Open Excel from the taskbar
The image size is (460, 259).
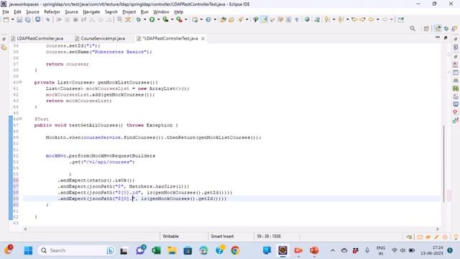coord(156,250)
